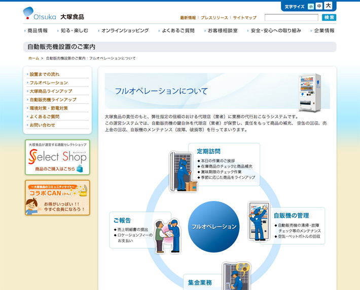
Task: Click the worker cleaning vending machine illustration
Action: (x=259, y=221)
